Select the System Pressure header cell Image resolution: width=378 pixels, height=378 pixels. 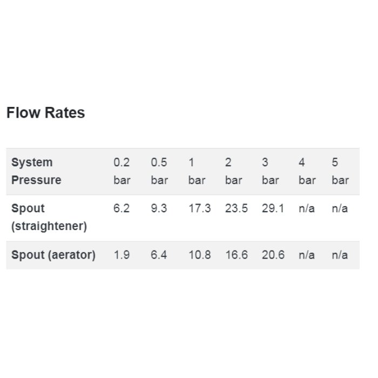[x=36, y=171]
